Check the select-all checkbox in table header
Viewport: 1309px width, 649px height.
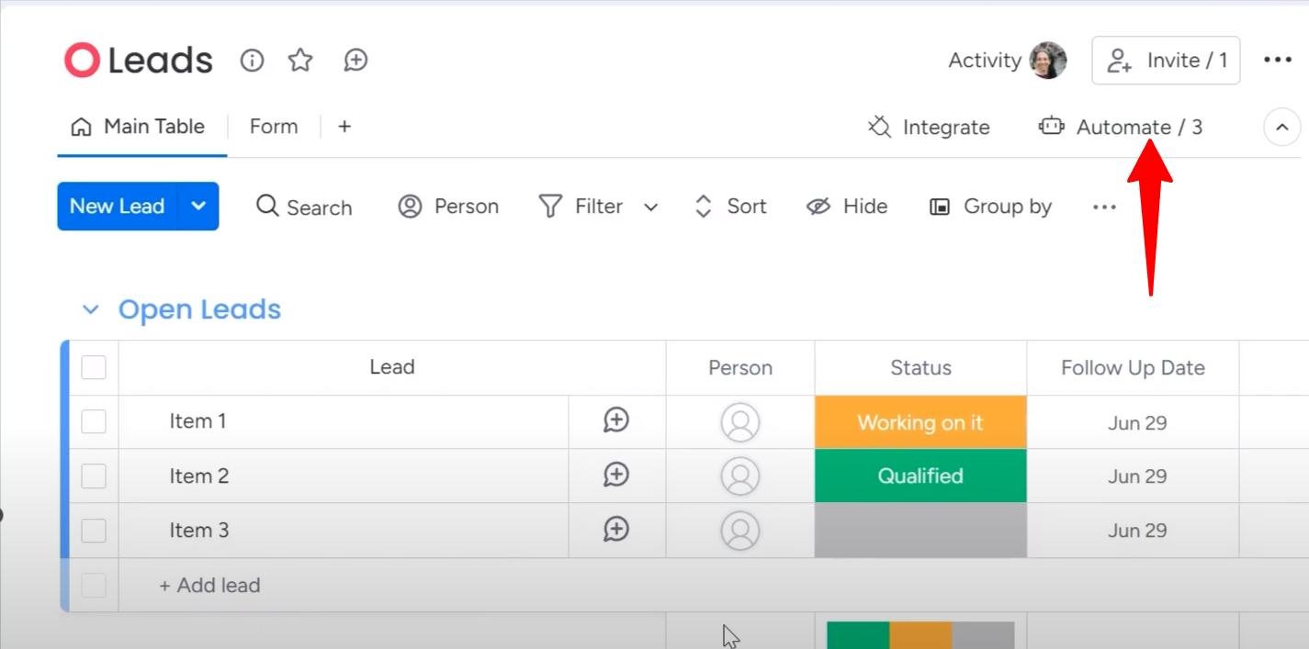tap(94, 366)
